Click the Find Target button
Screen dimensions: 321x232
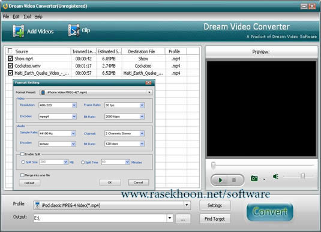215,219
